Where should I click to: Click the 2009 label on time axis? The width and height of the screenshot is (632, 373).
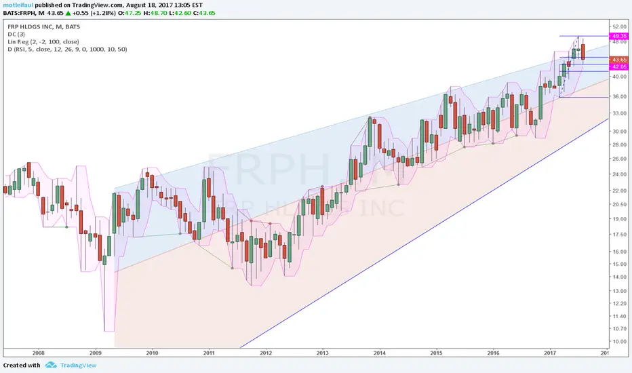coord(95,353)
